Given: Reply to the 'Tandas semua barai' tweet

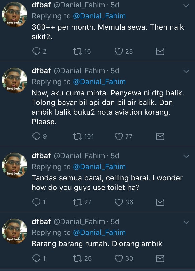Looking at the screenshot, I should coord(36,203).
